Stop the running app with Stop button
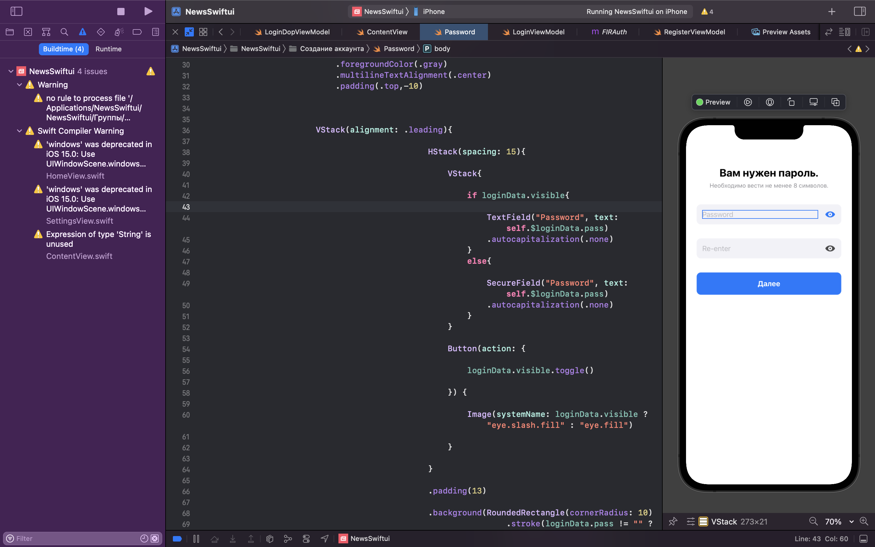Image resolution: width=875 pixels, height=547 pixels. [x=121, y=11]
